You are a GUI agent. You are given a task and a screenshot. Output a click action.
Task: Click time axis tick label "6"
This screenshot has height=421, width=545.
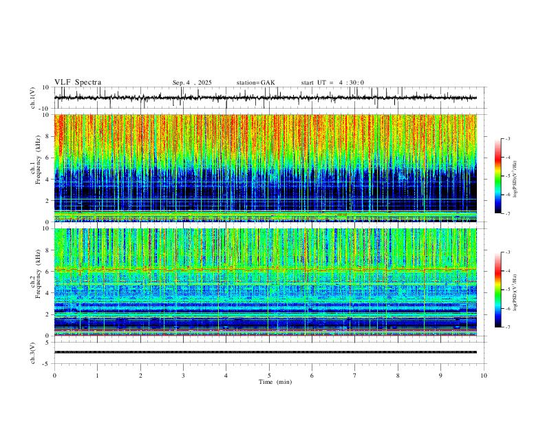coord(312,376)
